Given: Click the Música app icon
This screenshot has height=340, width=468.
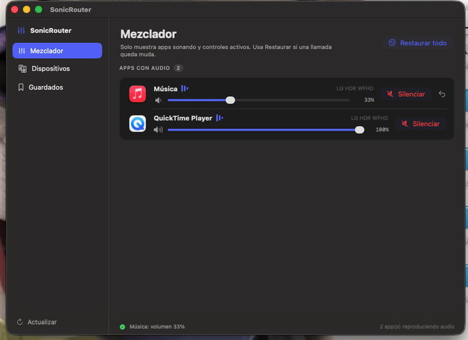Looking at the screenshot, I should coord(138,94).
